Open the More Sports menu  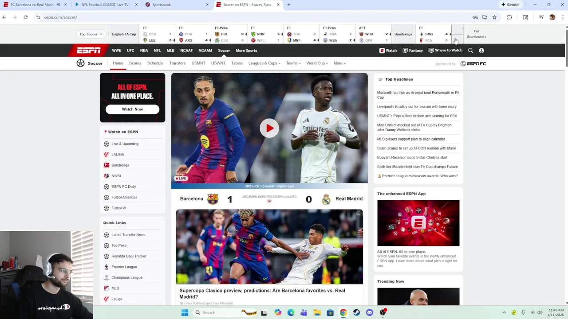coord(246,51)
